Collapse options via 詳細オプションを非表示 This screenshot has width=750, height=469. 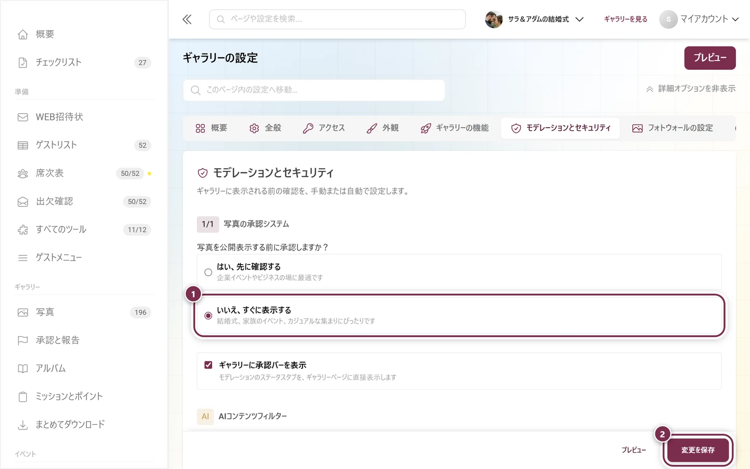(x=691, y=89)
